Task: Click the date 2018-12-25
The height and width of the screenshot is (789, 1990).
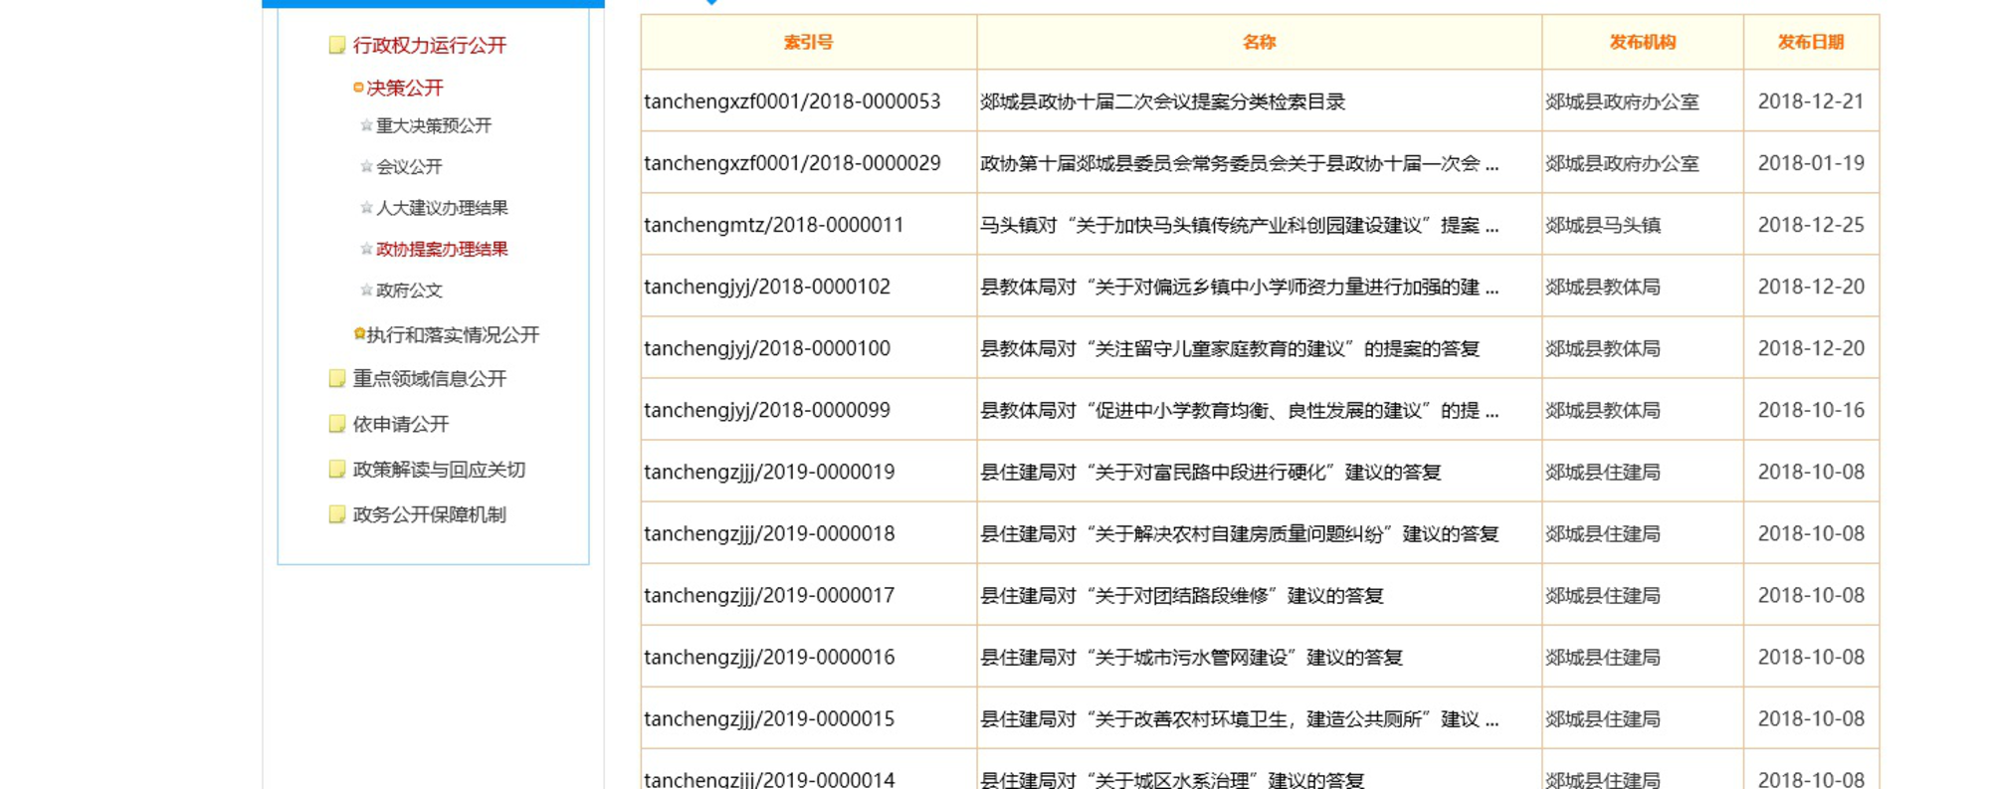Action: [x=1811, y=225]
